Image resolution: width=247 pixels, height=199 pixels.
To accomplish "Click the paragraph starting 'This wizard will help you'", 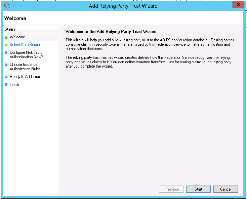I will 150,44.
